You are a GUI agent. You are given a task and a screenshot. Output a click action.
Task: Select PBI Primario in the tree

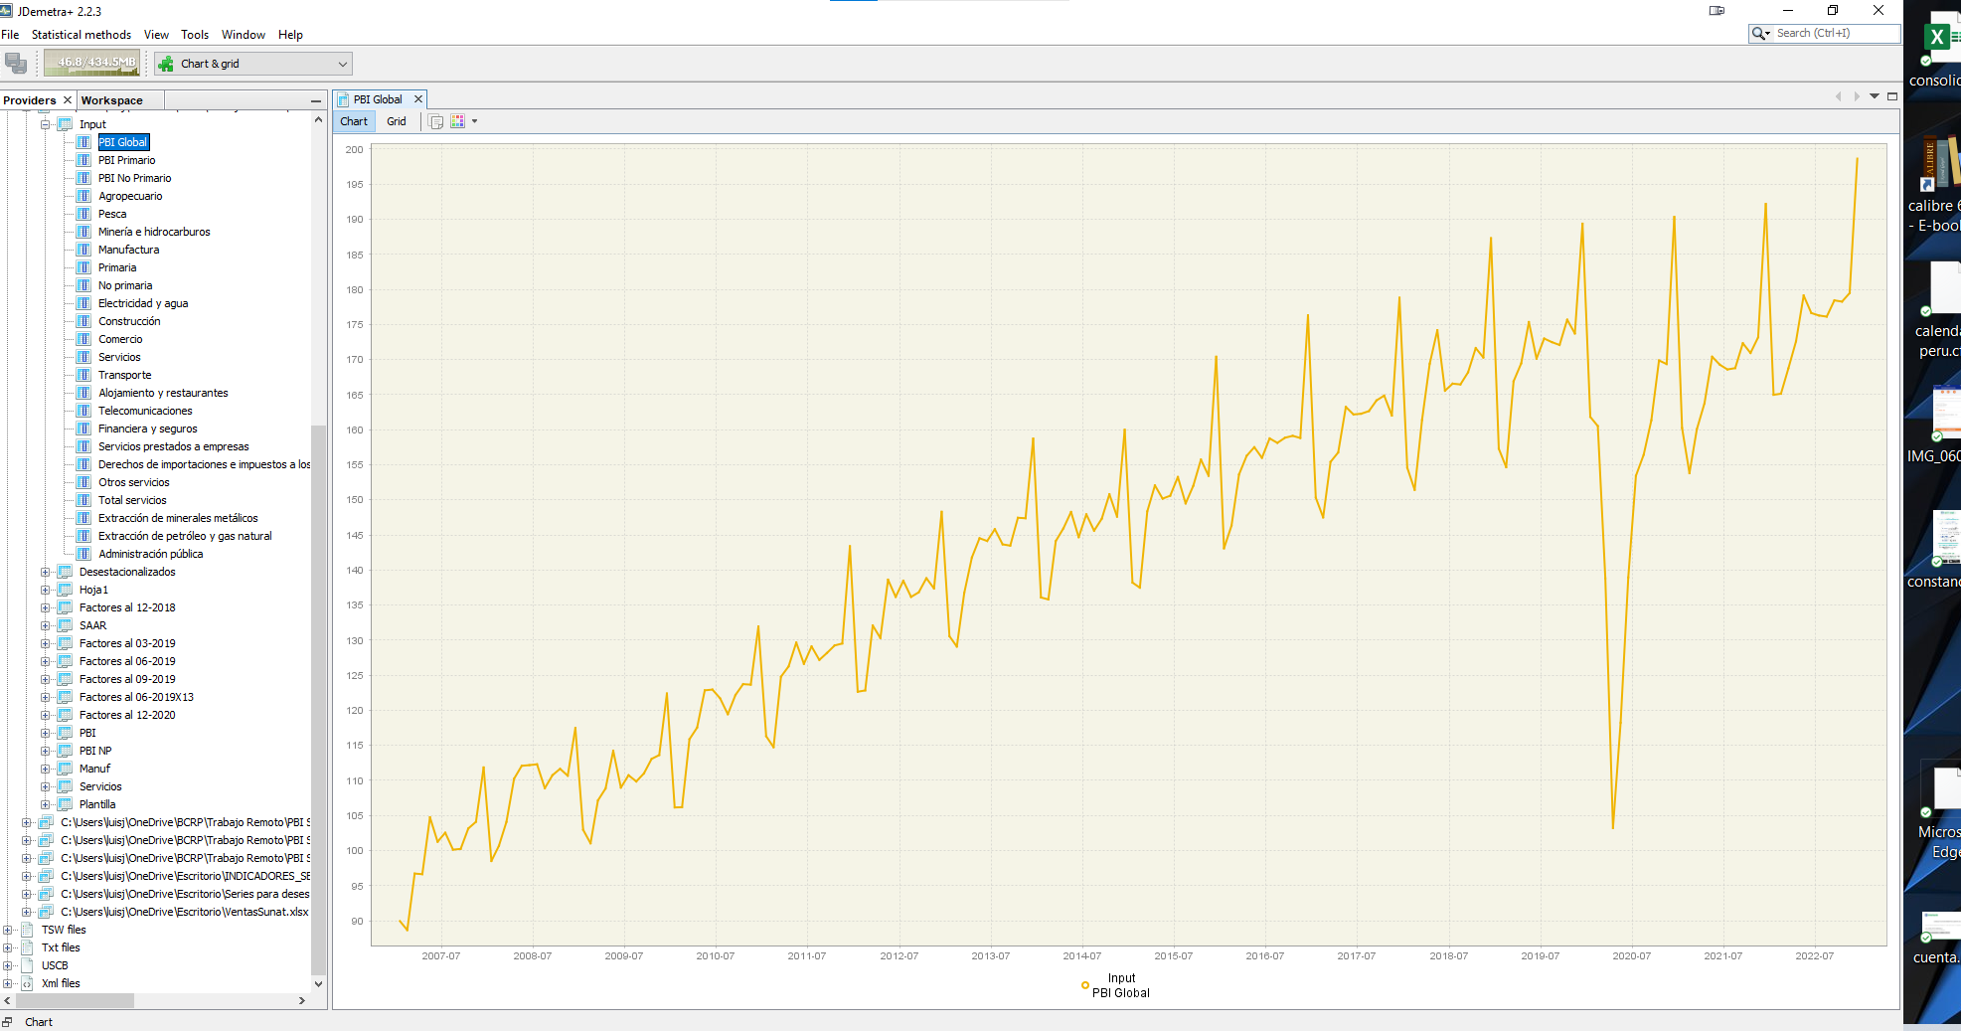pyautogui.click(x=126, y=160)
